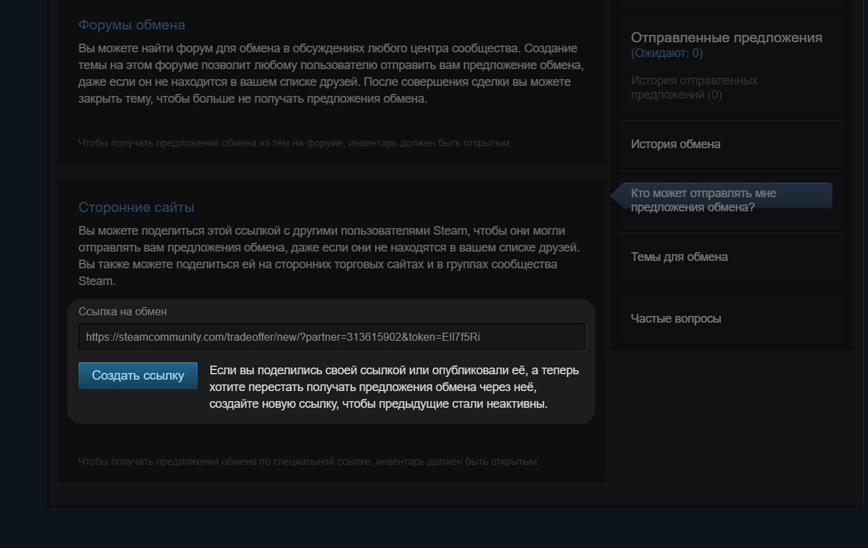
Task: Click the paragraph about creating a new link
Action: pyautogui.click(x=394, y=387)
